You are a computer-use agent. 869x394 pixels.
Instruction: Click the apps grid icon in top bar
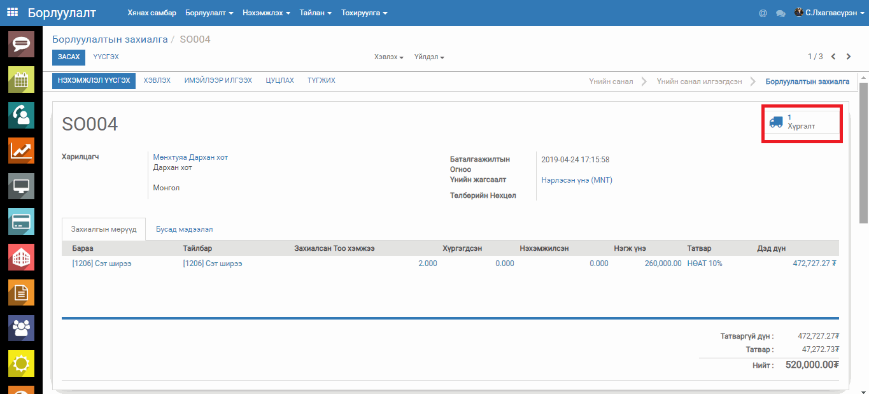click(x=13, y=12)
